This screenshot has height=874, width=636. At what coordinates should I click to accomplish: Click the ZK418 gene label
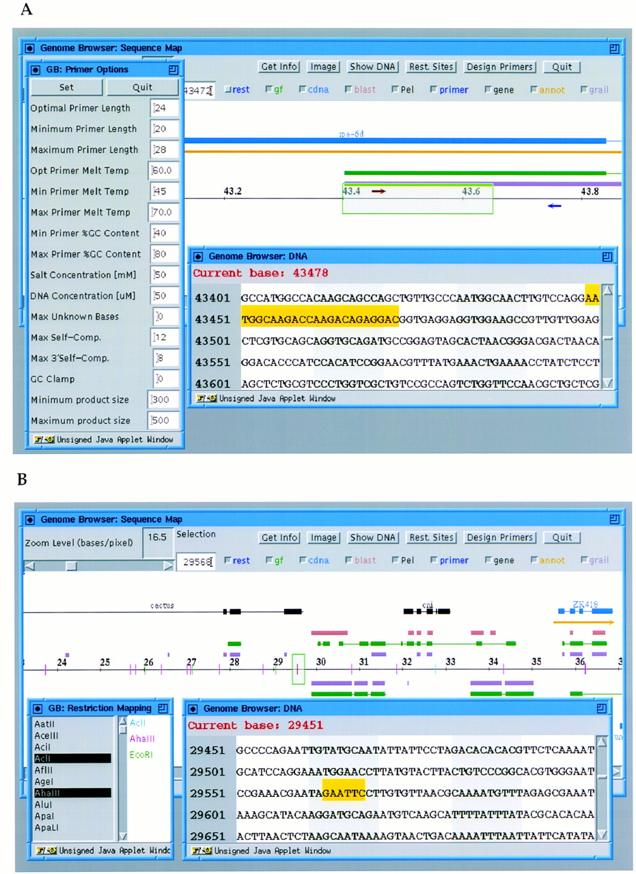(x=585, y=604)
